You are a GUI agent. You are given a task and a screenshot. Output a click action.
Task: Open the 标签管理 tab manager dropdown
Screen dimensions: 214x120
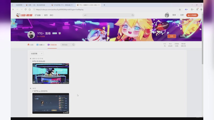[x=20, y=5]
